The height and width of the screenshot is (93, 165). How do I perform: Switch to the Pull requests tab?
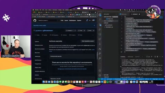[54, 35]
